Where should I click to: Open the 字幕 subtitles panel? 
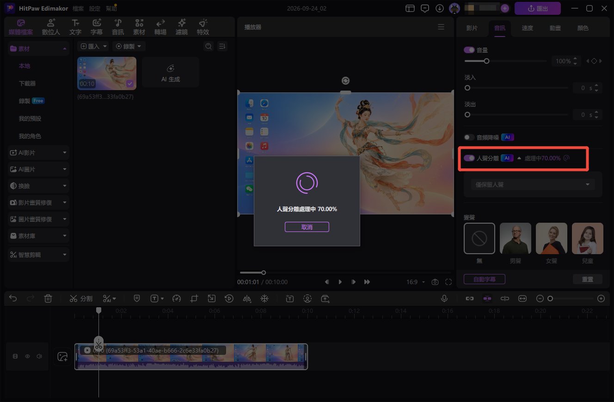coord(96,27)
